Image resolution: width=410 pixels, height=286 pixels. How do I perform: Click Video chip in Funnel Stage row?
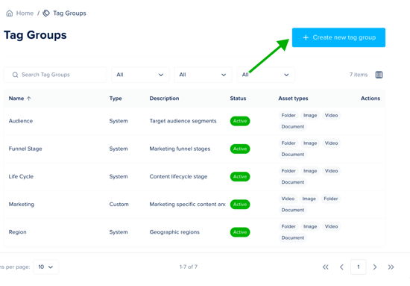tap(331, 143)
